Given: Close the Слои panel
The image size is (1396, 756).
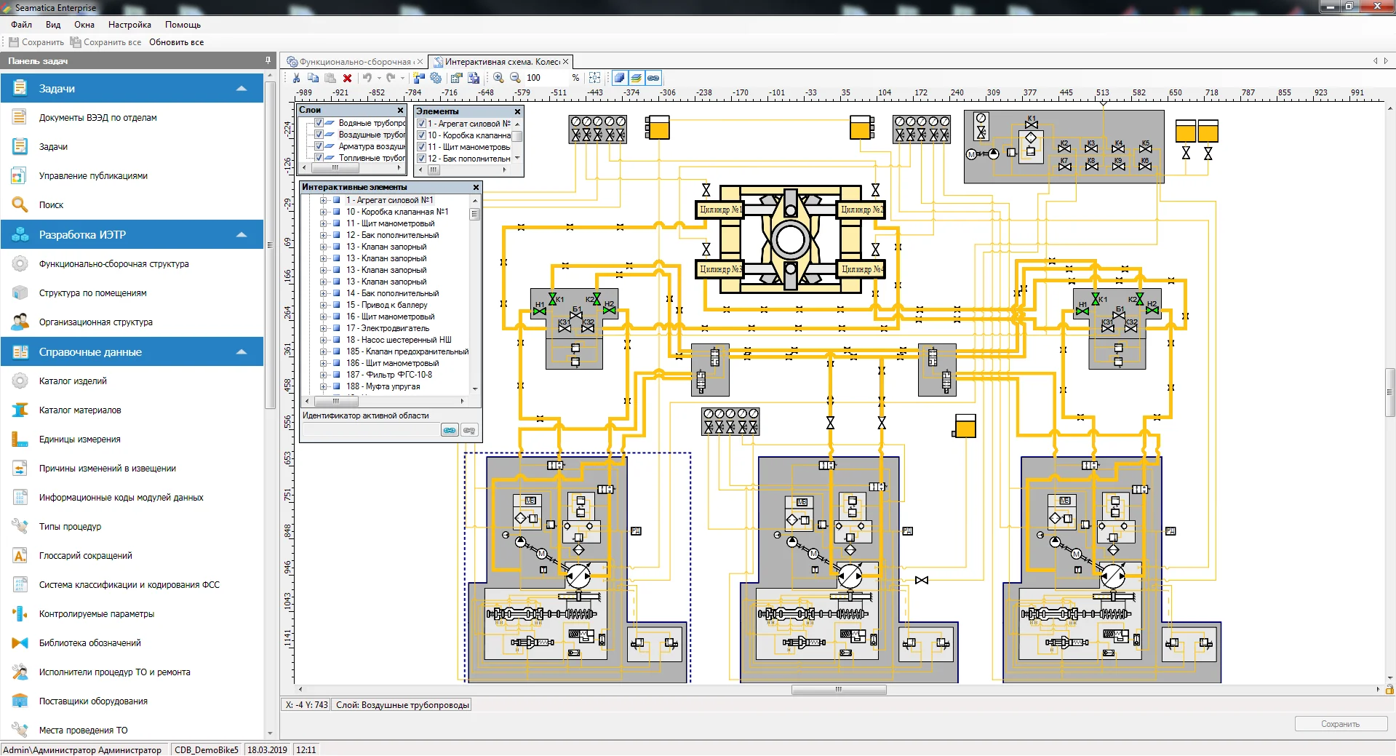Looking at the screenshot, I should pos(400,111).
